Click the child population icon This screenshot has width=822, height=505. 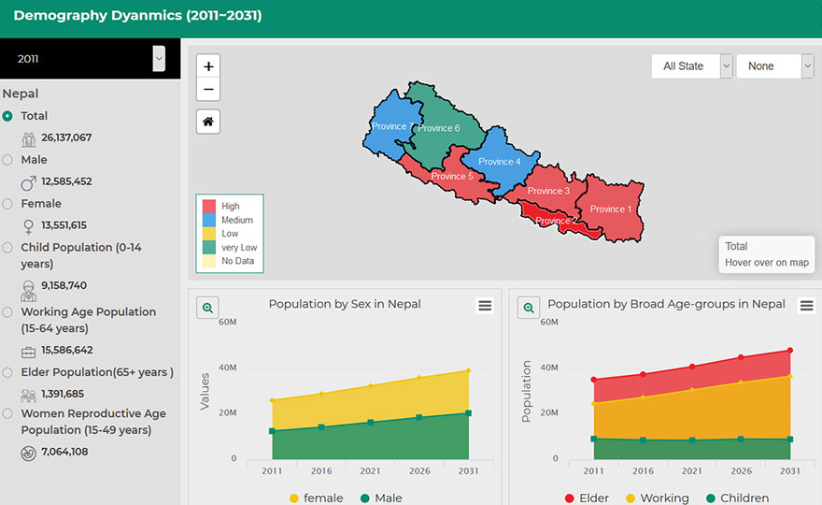pyautogui.click(x=28, y=290)
